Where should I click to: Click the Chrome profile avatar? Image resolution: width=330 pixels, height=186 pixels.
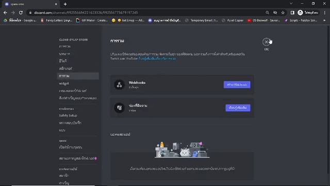tap(300, 12)
